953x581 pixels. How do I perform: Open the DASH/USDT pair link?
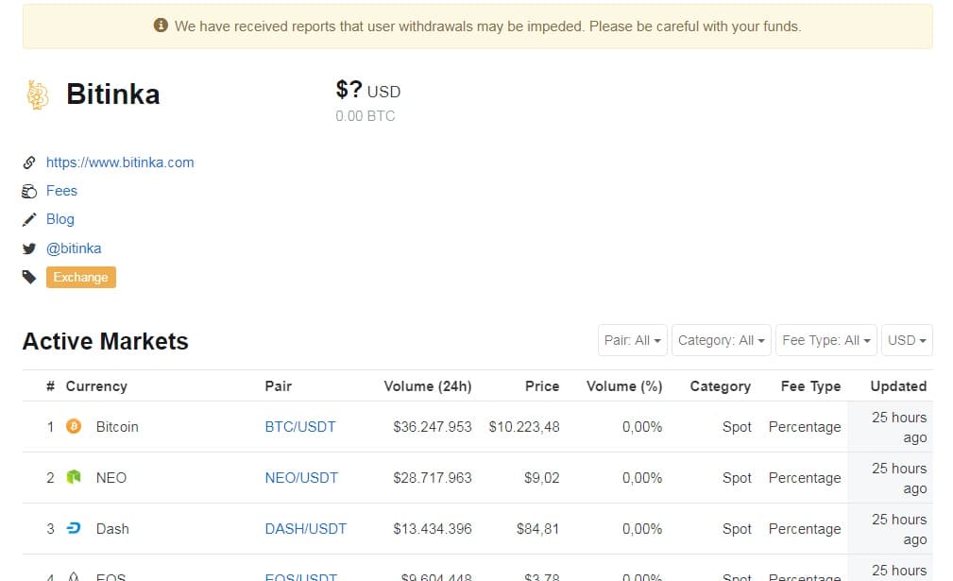[306, 529]
